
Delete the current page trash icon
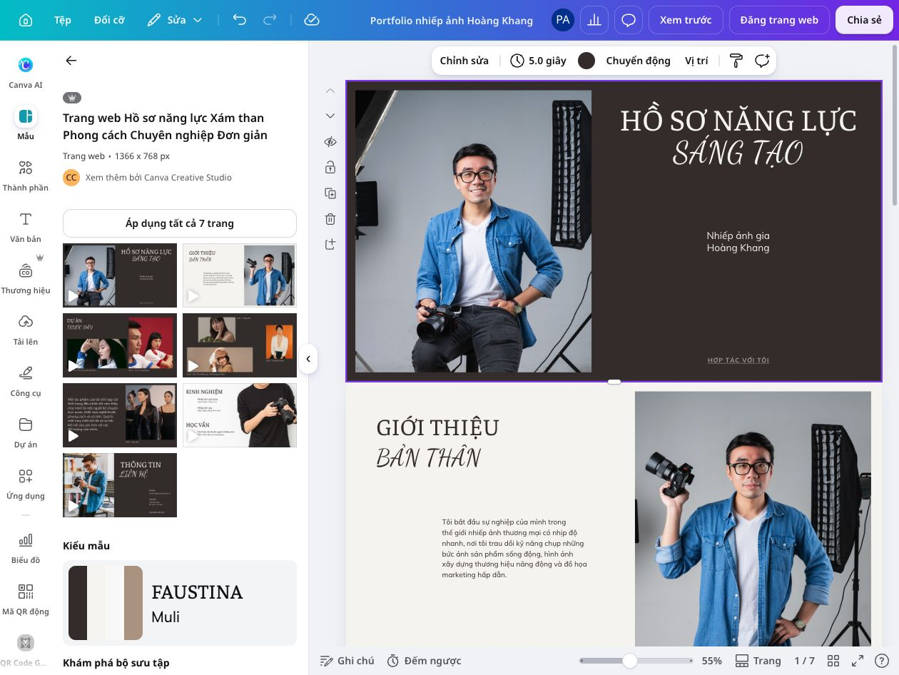(330, 219)
